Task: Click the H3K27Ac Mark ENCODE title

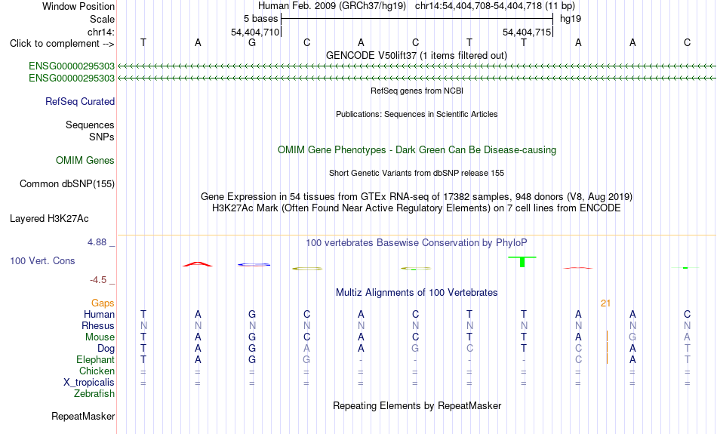Action: tap(417, 208)
